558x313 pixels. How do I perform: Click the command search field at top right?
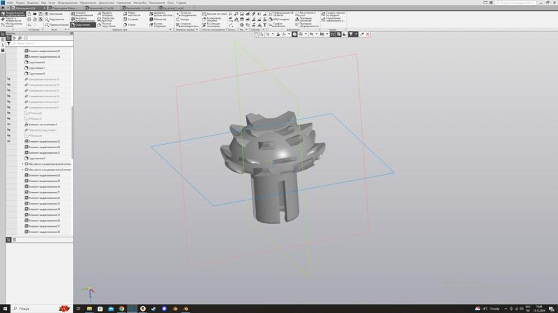(x=515, y=3)
